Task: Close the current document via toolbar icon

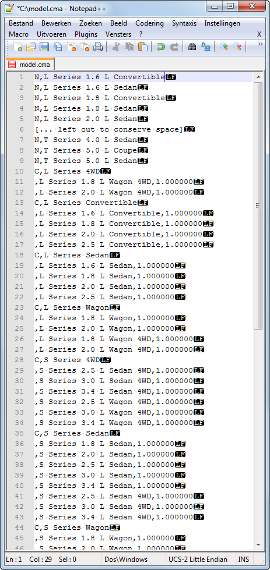Action: pos(71,47)
